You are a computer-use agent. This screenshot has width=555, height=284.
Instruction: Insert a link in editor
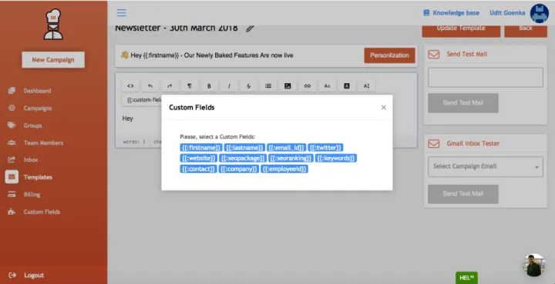coord(308,86)
